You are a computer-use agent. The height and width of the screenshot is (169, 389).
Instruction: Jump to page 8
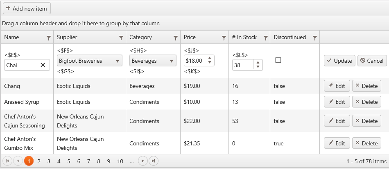[99, 161]
